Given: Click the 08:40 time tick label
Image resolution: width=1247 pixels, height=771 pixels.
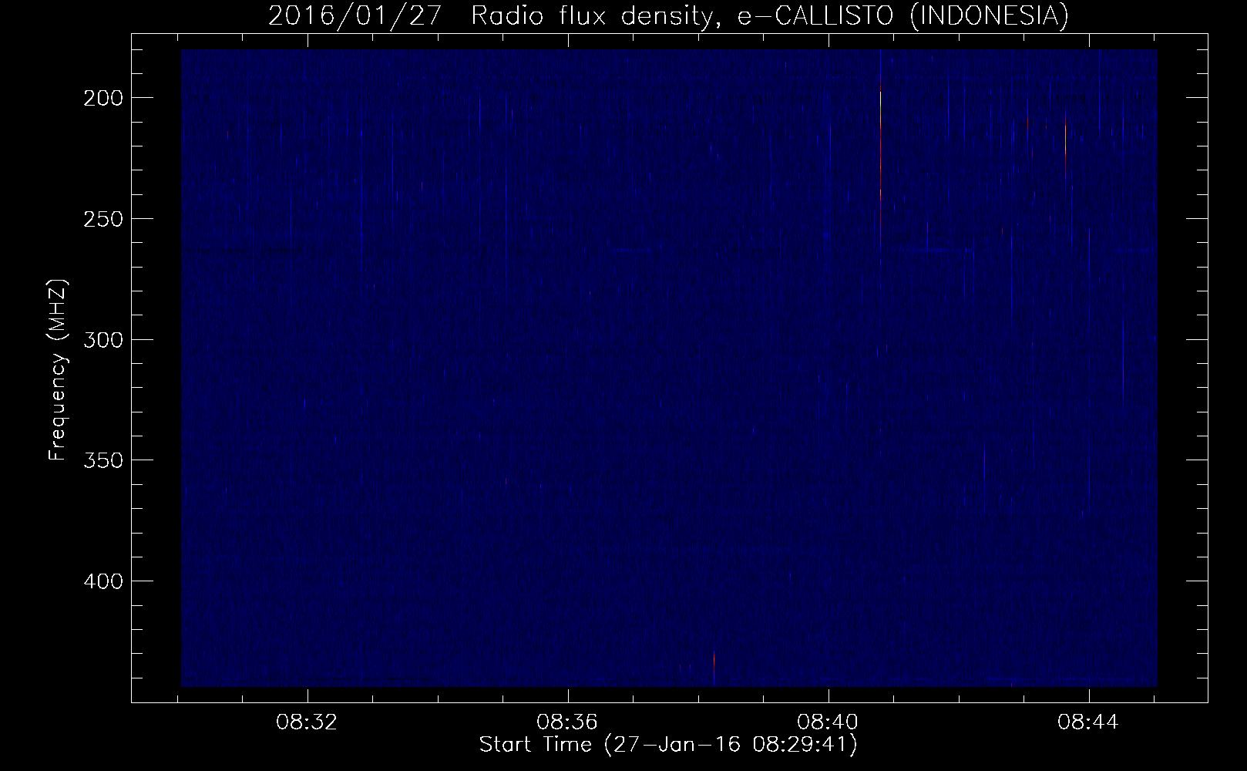Looking at the screenshot, I should [829, 722].
